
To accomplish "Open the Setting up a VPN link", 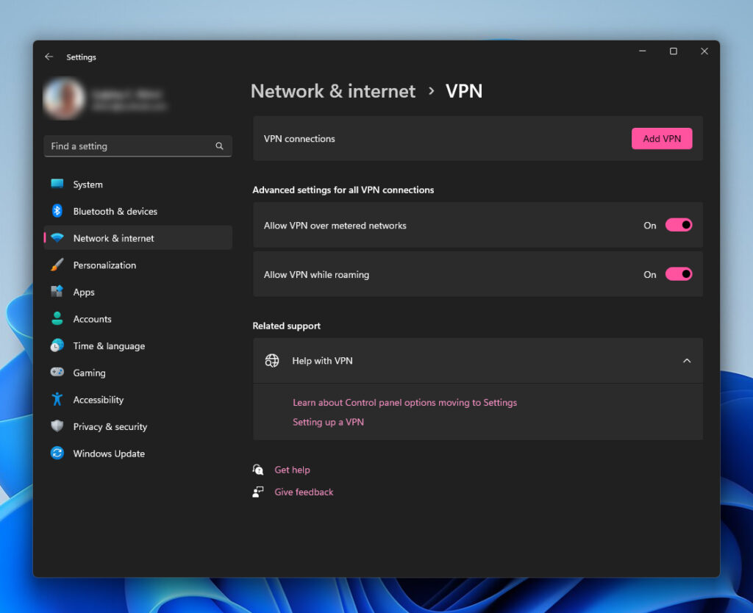I will [x=328, y=422].
